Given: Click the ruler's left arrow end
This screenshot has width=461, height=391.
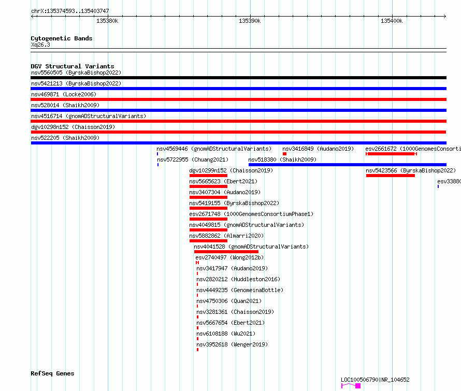Looking at the screenshot, I should 33,17.
